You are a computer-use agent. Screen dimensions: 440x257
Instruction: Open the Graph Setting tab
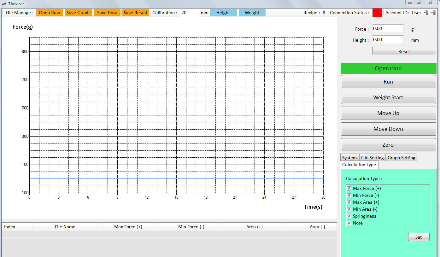click(x=401, y=158)
